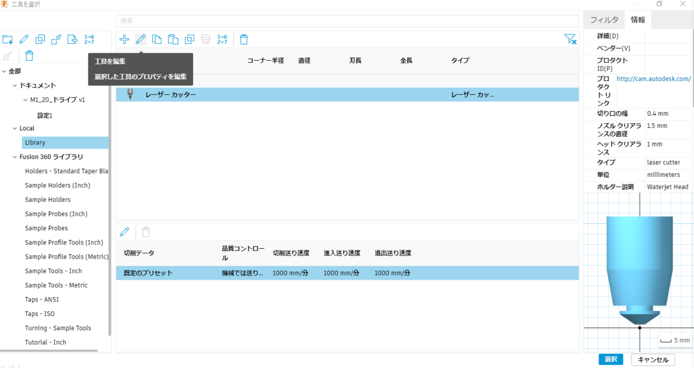Click the Waterjet Head holder description value
694x368 pixels.
click(667, 187)
